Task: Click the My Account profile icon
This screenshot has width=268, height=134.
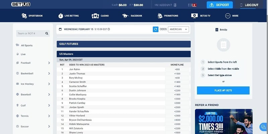Action: 175,5
